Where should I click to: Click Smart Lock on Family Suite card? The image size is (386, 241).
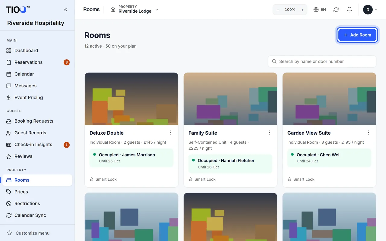click(x=202, y=179)
